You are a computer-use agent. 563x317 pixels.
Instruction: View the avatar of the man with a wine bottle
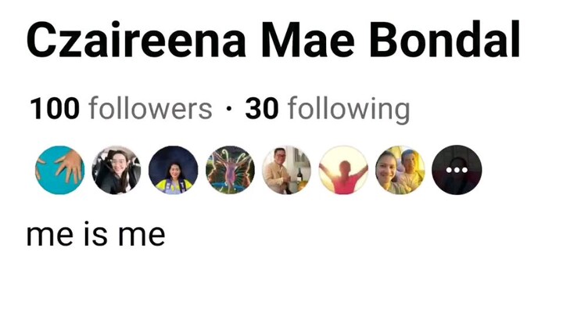point(286,170)
